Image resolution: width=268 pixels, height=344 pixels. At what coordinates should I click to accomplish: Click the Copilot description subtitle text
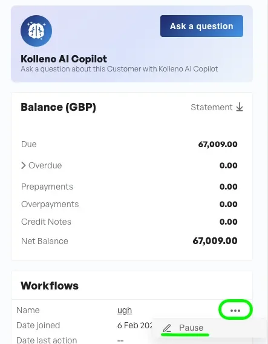click(x=119, y=69)
